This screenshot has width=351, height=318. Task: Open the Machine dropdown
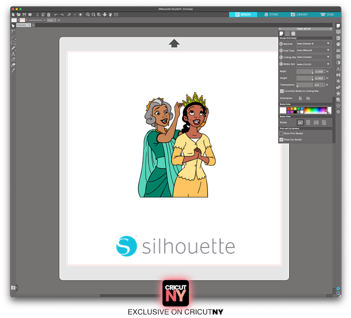pos(314,44)
